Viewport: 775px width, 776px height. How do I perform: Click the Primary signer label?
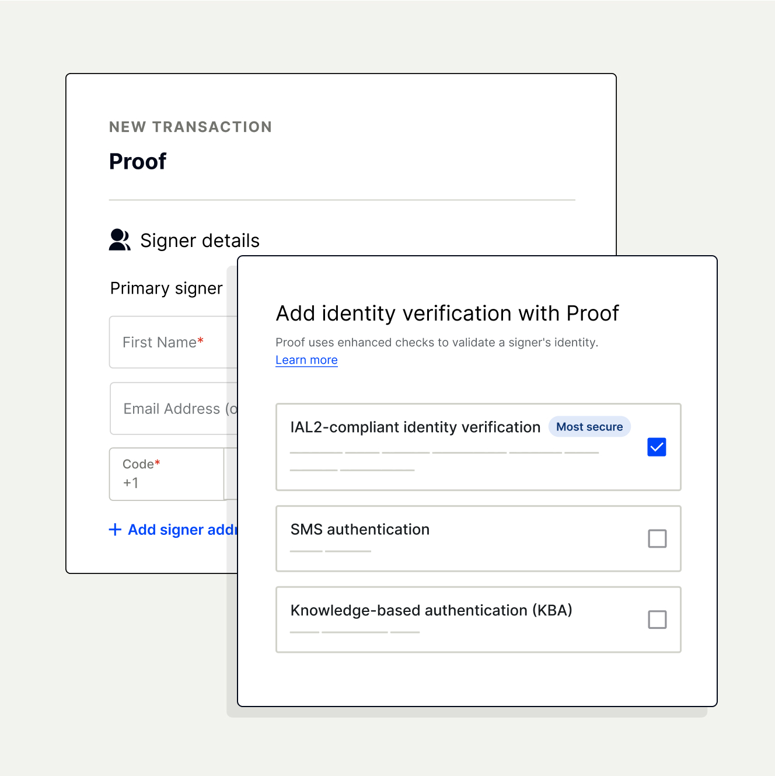tap(166, 288)
